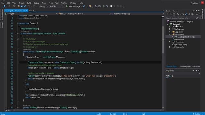Collapse the Controllers folder

point(170,34)
